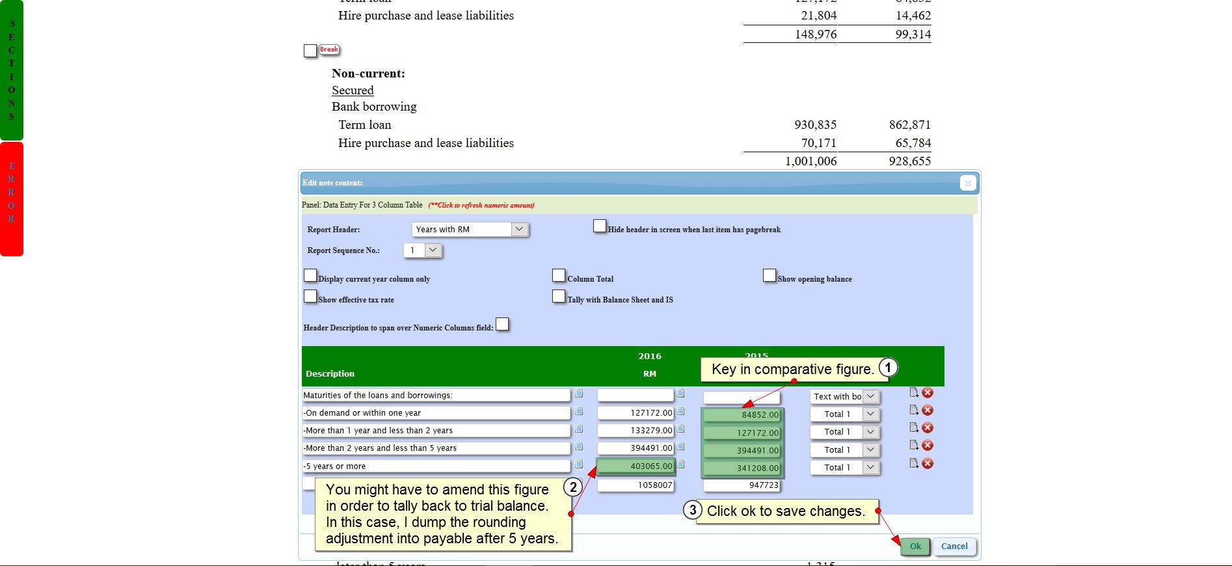This screenshot has width=1232, height=566.
Task: Delete the '-5 years or more' row
Action: coord(928,463)
